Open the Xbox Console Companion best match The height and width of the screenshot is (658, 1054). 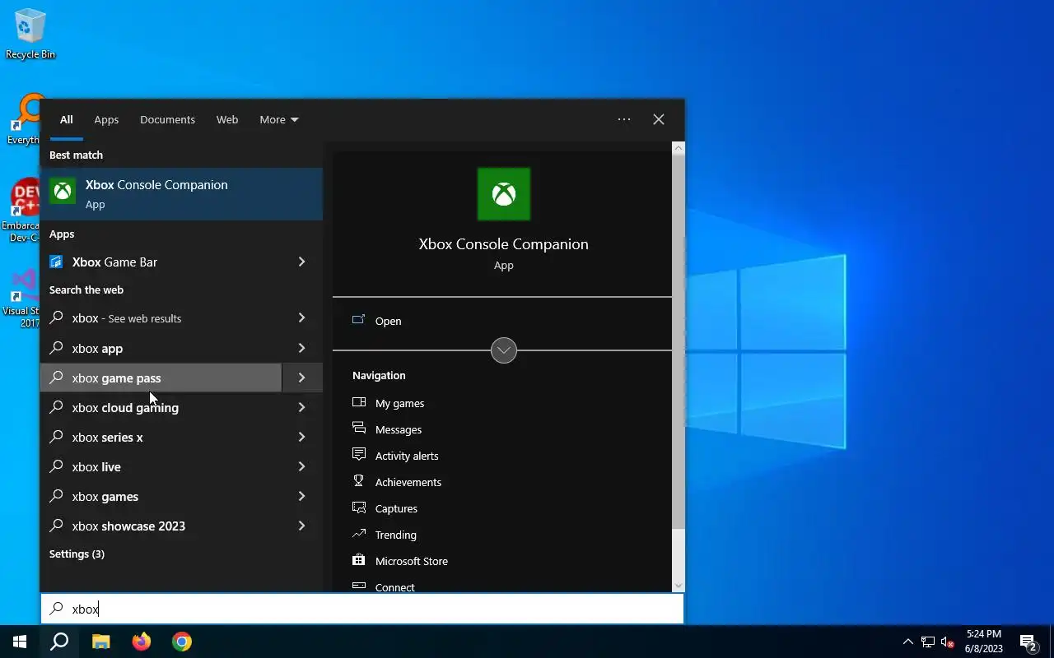click(181, 194)
